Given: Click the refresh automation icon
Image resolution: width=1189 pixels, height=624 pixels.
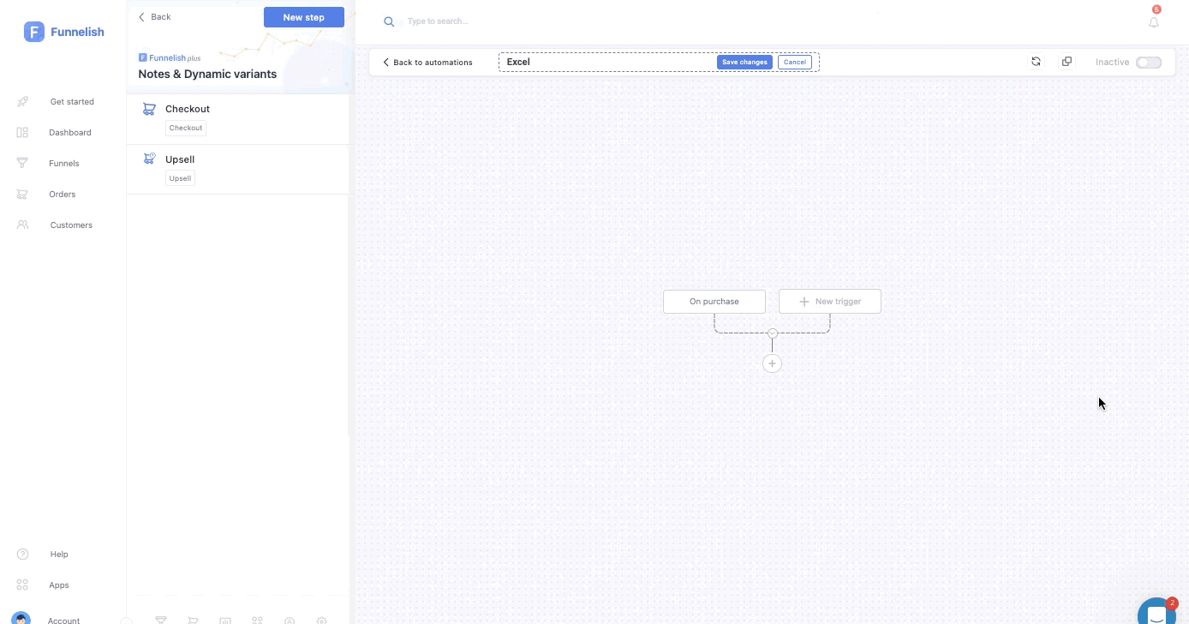Looking at the screenshot, I should pyautogui.click(x=1036, y=62).
